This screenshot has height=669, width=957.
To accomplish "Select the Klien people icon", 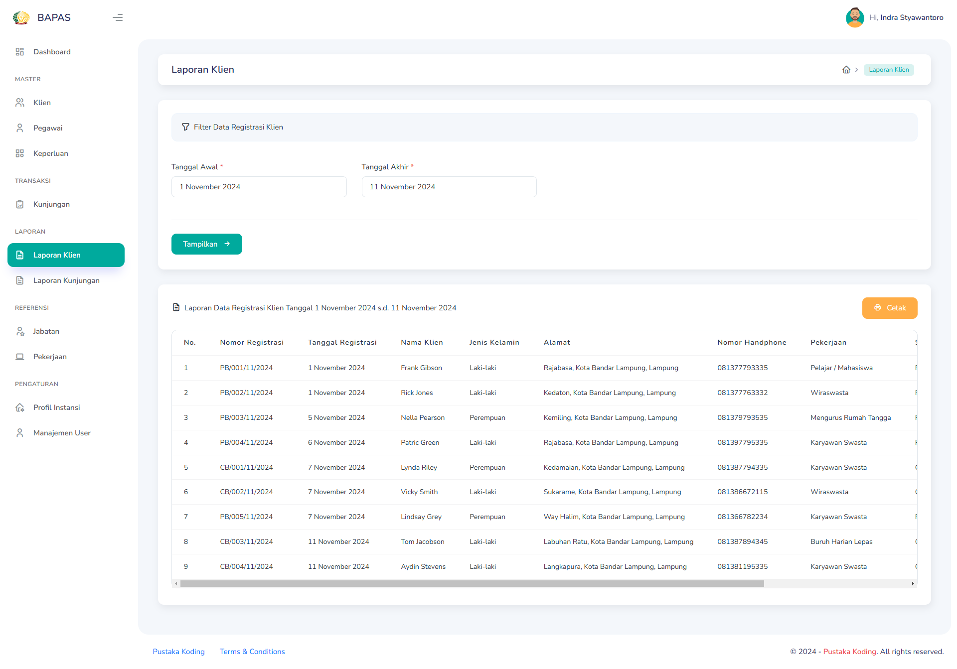I will (20, 102).
